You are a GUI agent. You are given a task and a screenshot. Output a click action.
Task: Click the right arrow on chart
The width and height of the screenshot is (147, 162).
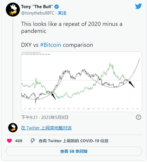pyautogui.click(x=132, y=84)
